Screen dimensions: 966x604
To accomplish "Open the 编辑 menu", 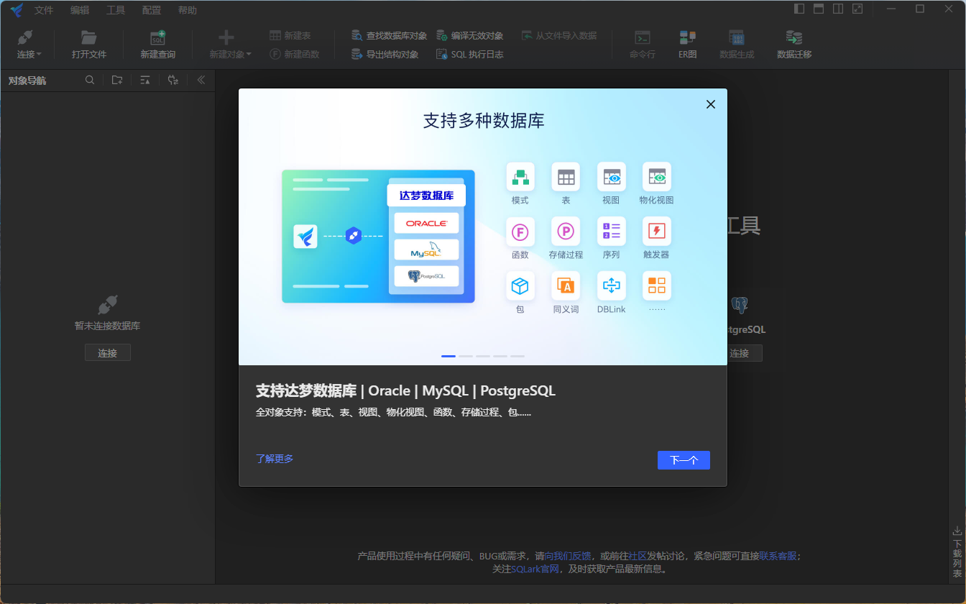I will coord(80,10).
